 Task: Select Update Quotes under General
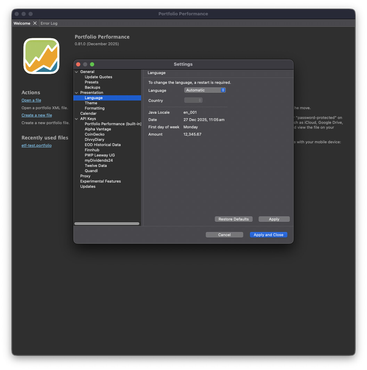[98, 77]
